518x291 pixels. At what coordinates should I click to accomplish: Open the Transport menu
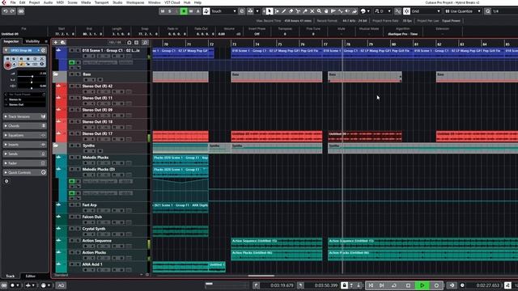[x=101, y=2]
